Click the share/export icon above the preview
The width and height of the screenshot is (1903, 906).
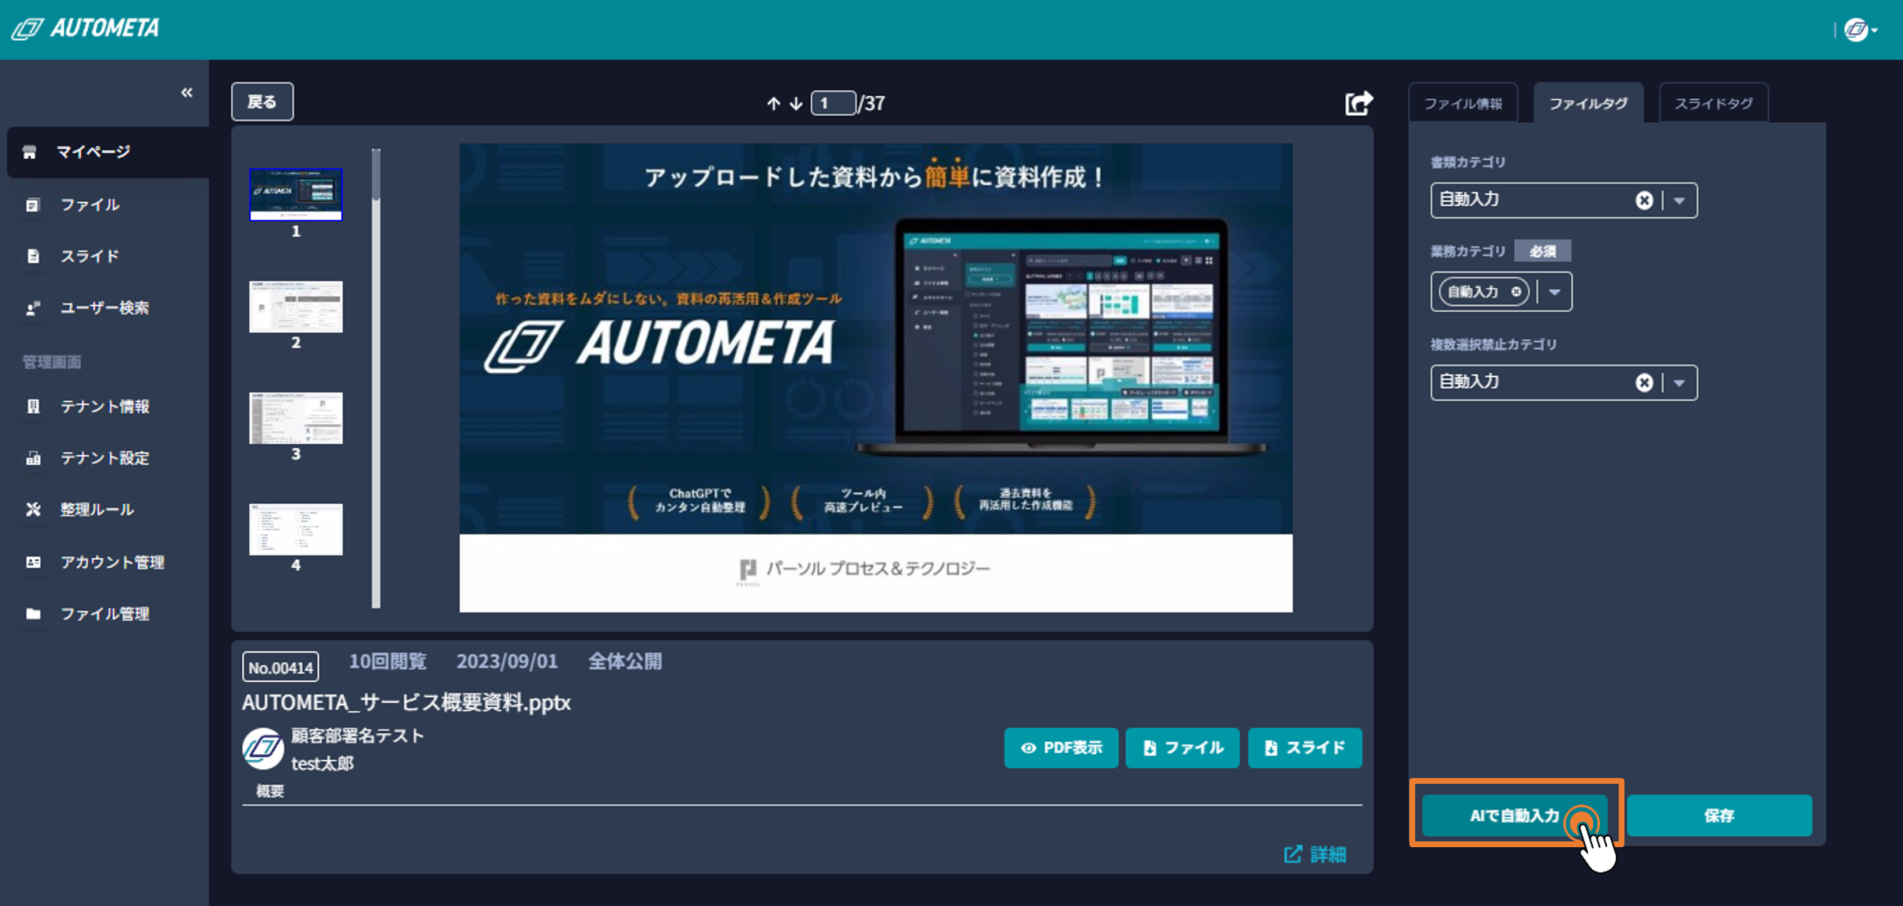(1359, 103)
